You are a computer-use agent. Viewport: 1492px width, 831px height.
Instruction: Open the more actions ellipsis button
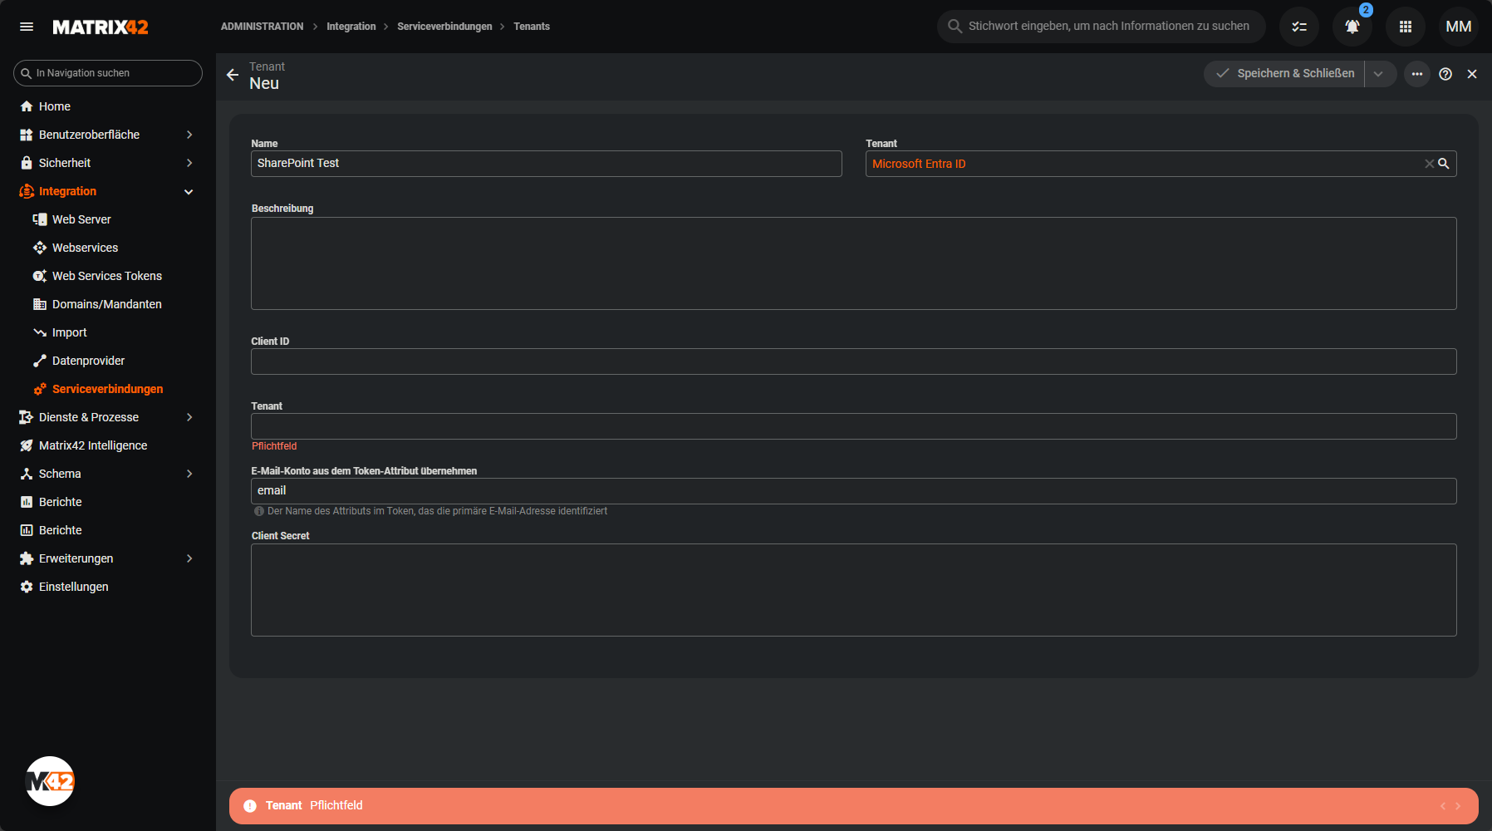pyautogui.click(x=1416, y=74)
